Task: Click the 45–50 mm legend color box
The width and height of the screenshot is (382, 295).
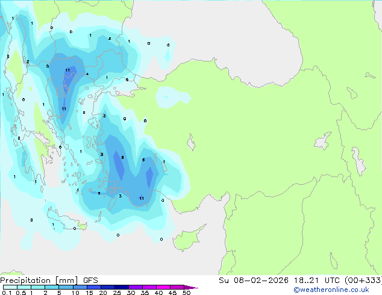Action: 177,287
